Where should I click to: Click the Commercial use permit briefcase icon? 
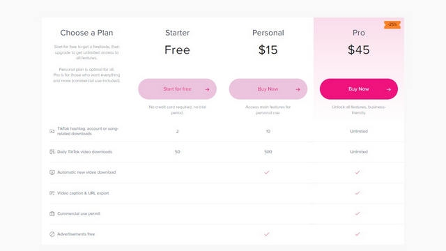[52, 213]
